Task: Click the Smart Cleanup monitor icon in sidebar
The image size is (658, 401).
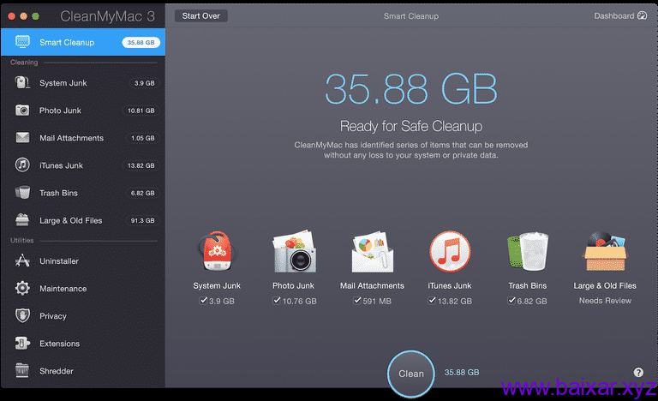Action: [x=22, y=42]
